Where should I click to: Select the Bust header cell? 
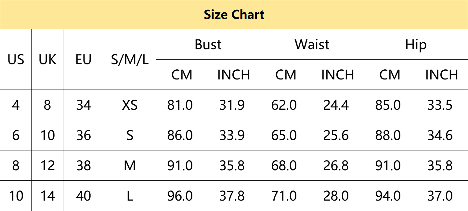pyautogui.click(x=208, y=44)
